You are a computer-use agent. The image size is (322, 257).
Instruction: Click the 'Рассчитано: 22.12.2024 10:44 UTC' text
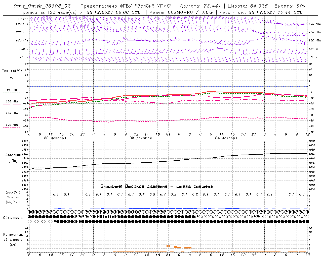261,12
